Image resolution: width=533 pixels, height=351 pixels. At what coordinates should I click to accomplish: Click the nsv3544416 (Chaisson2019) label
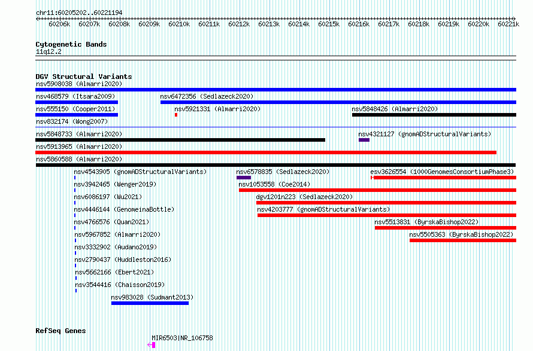pos(120,285)
